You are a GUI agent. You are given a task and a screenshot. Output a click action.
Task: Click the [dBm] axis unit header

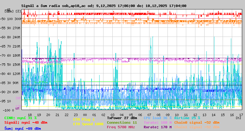9,11
